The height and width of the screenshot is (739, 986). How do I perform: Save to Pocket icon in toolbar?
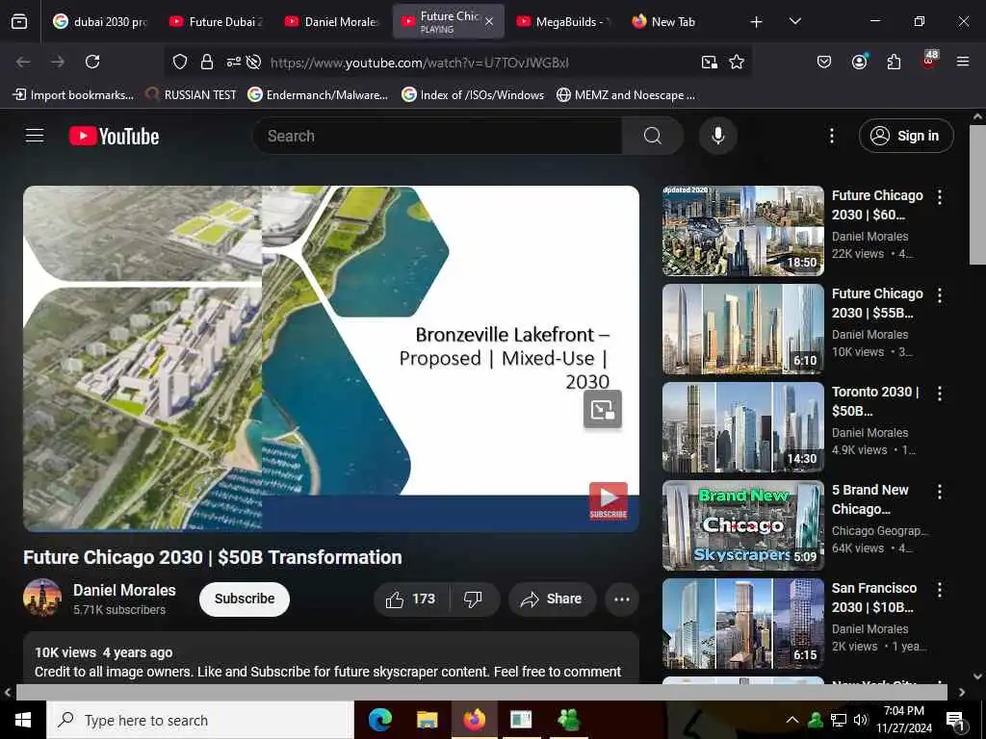pos(824,62)
